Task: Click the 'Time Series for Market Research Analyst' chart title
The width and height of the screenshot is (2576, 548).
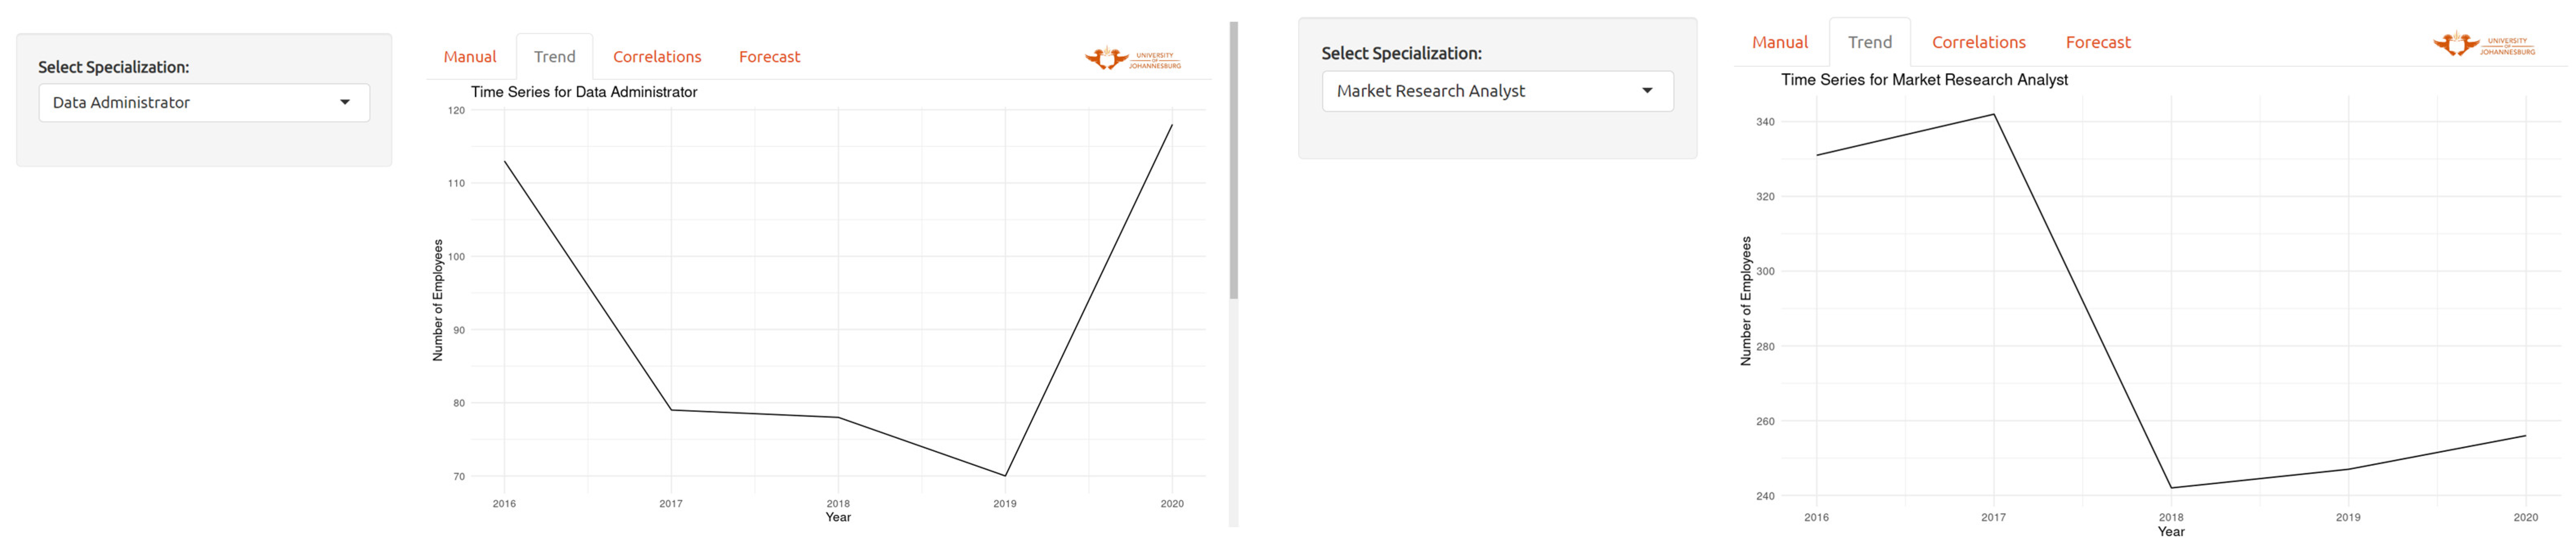Action: [1924, 80]
